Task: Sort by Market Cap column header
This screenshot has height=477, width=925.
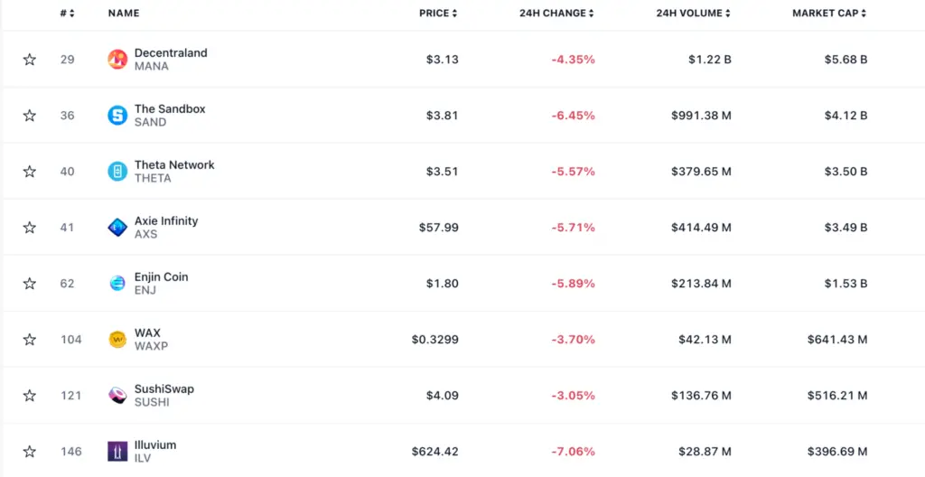Action: click(829, 14)
